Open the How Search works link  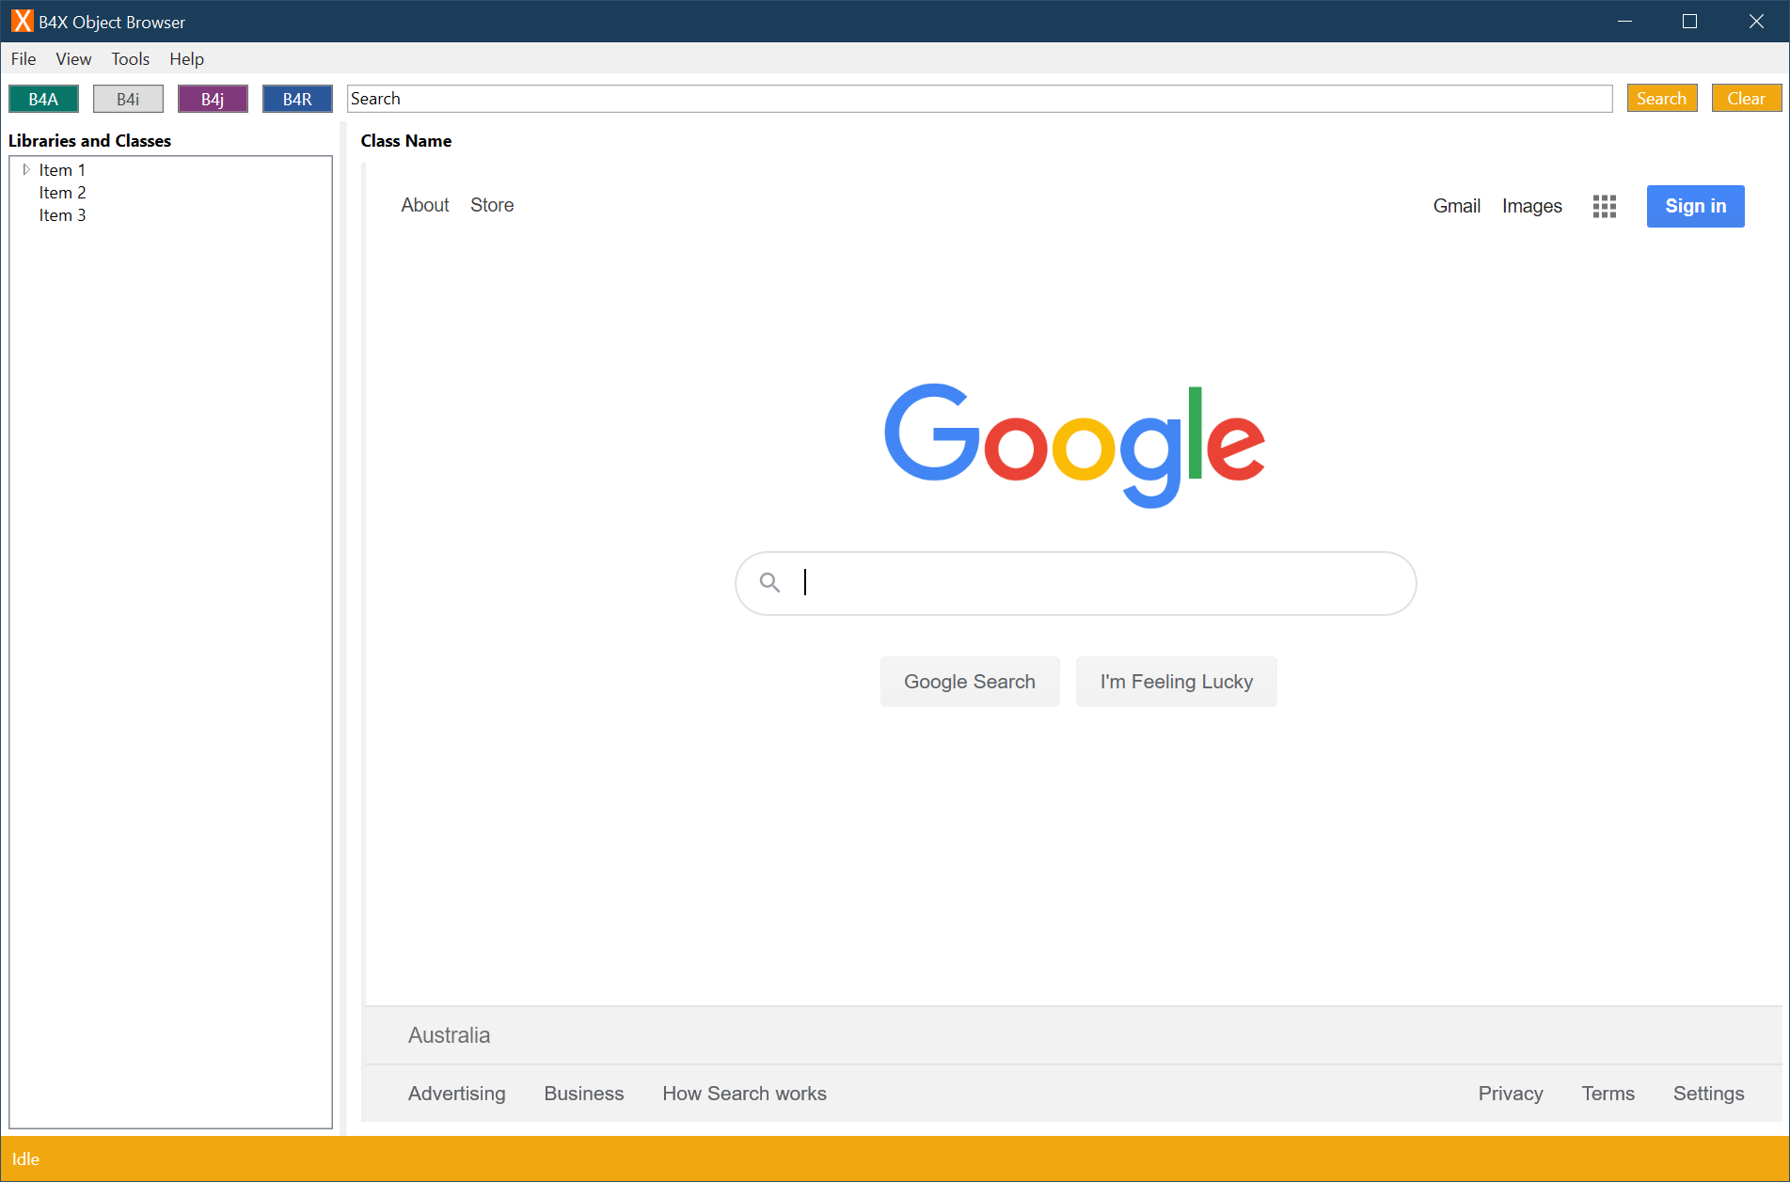tap(745, 1094)
